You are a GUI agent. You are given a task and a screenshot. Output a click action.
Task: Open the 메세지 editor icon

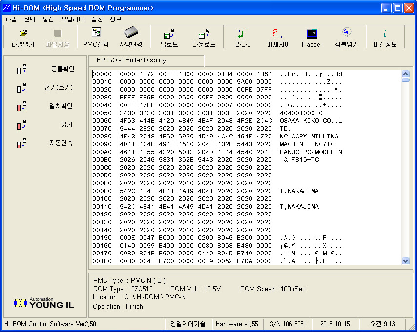coord(276,38)
